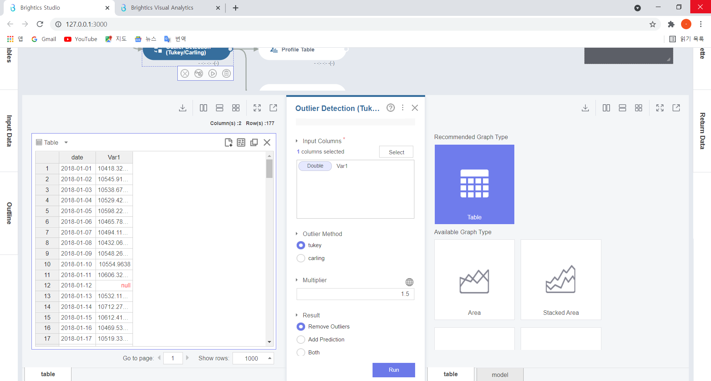This screenshot has width=711, height=381.
Task: Click the Var1 column header
Action: click(114, 158)
